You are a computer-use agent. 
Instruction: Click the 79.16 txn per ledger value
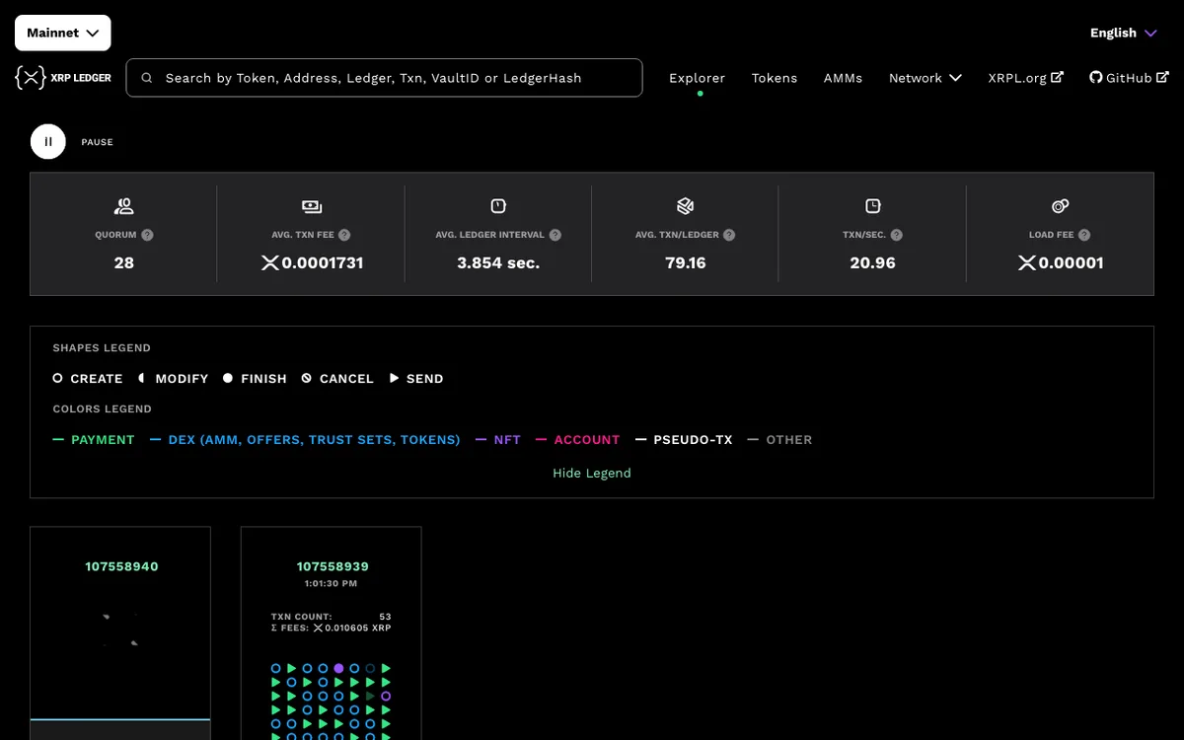click(x=686, y=263)
